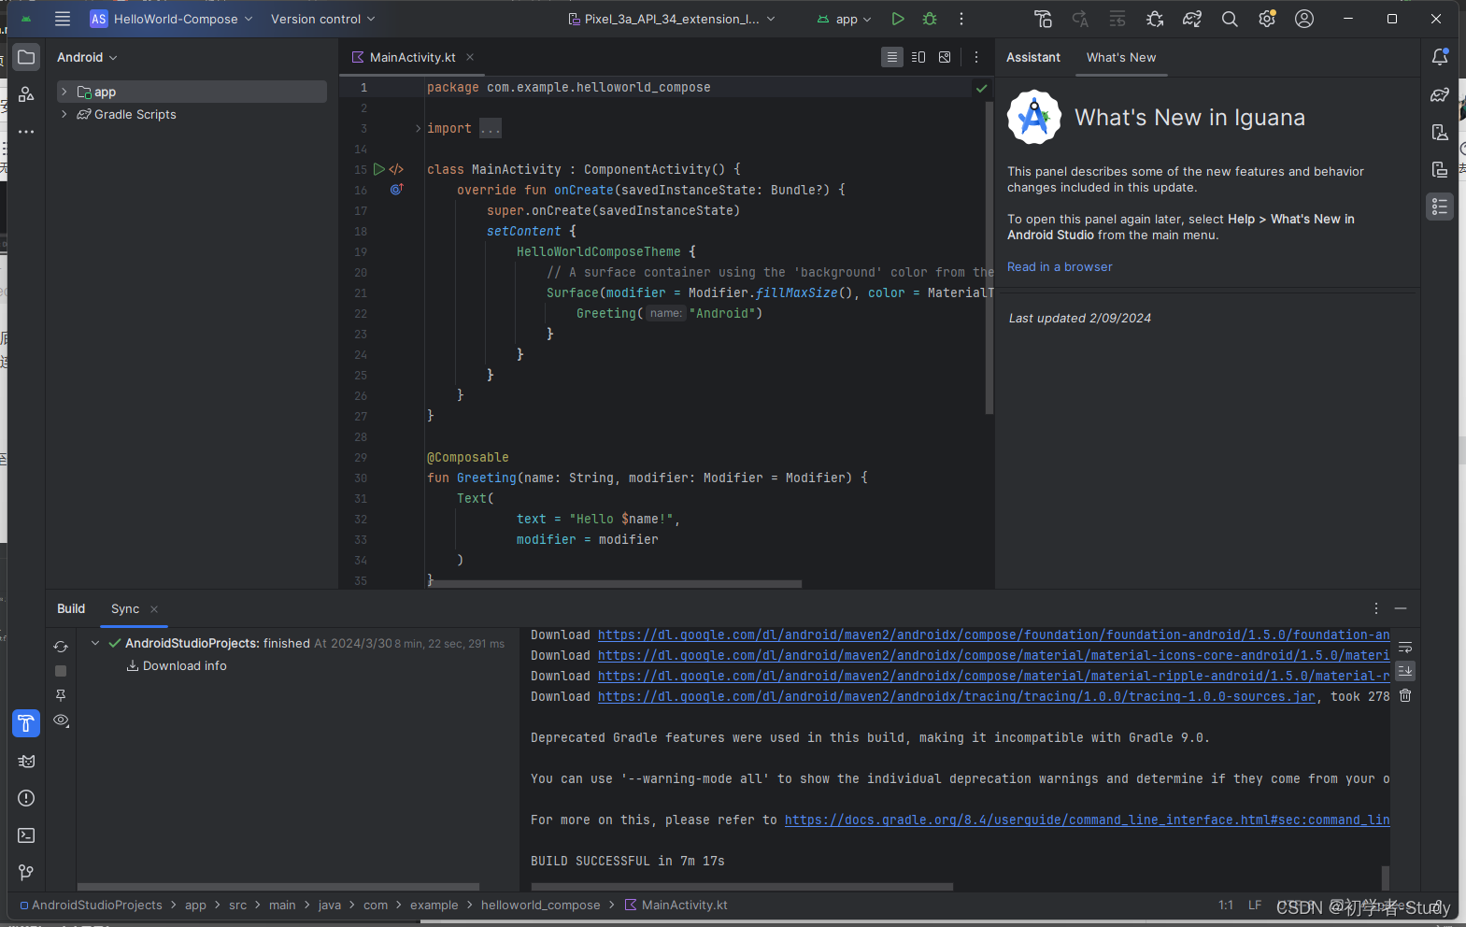
Task: Open the Notifications bell icon
Action: click(x=1440, y=57)
